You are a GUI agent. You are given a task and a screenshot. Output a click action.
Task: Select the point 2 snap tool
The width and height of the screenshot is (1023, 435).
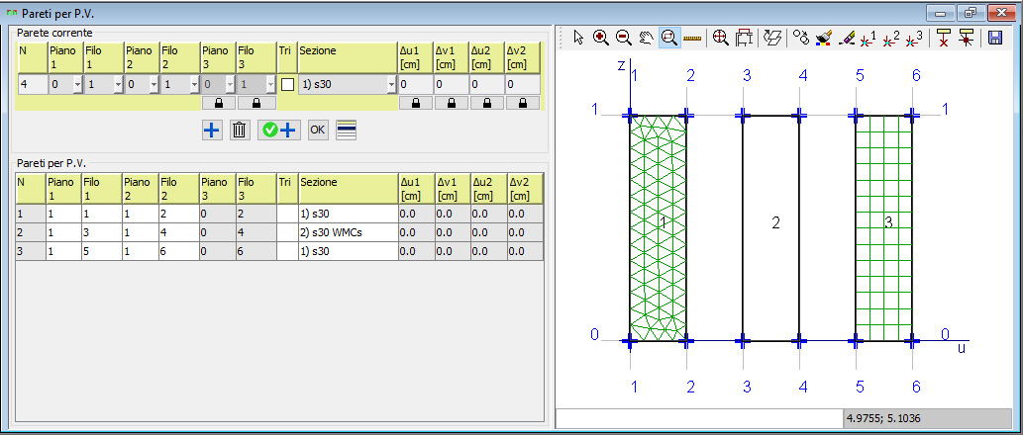[891, 38]
